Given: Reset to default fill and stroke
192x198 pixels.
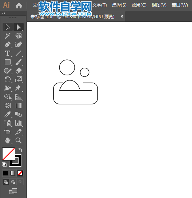Looking at the screenshot, I should [x=4, y=165].
